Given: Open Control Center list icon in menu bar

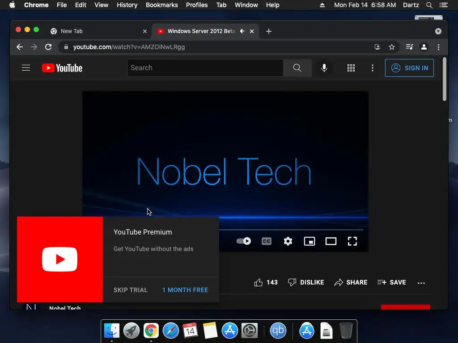Looking at the screenshot, I should [x=444, y=5].
